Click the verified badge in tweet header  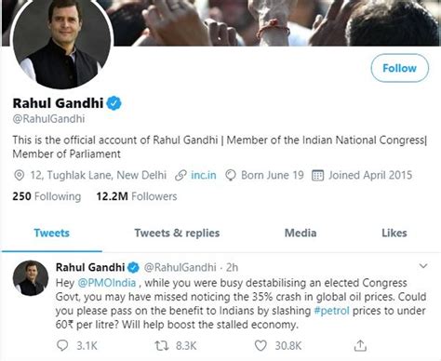(x=134, y=267)
